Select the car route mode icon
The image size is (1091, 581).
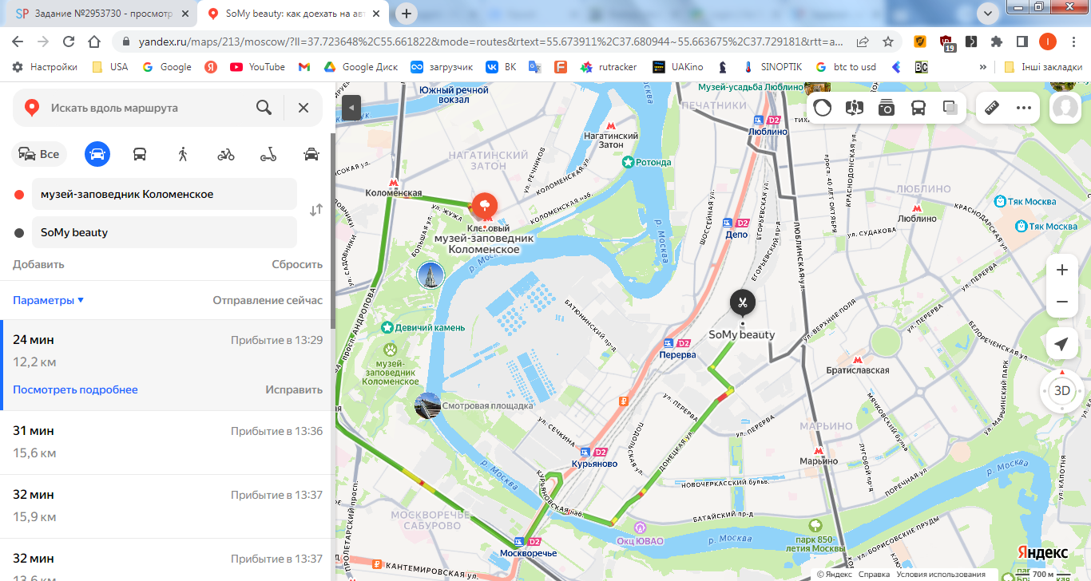(x=97, y=154)
